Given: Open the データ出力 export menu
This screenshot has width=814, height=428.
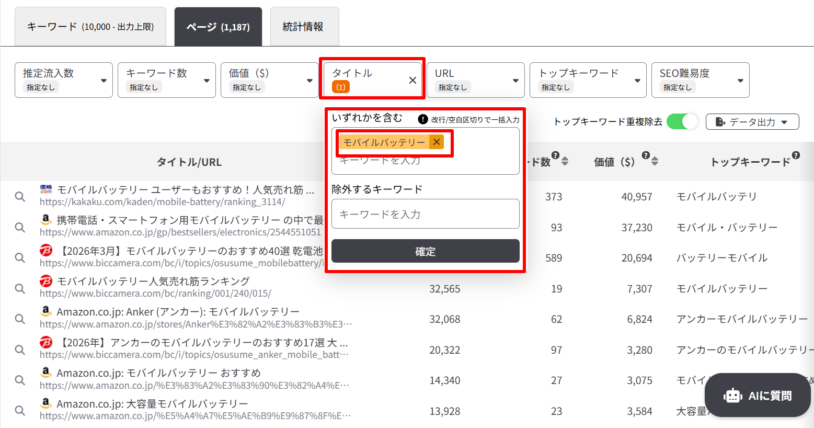Looking at the screenshot, I should tap(752, 122).
